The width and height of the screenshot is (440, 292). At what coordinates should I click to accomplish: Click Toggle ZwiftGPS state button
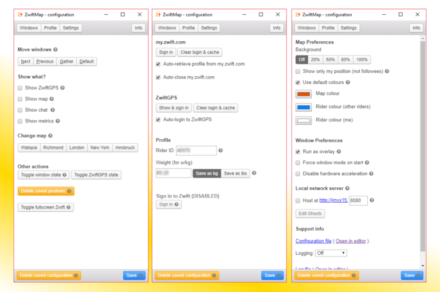tap(96, 175)
